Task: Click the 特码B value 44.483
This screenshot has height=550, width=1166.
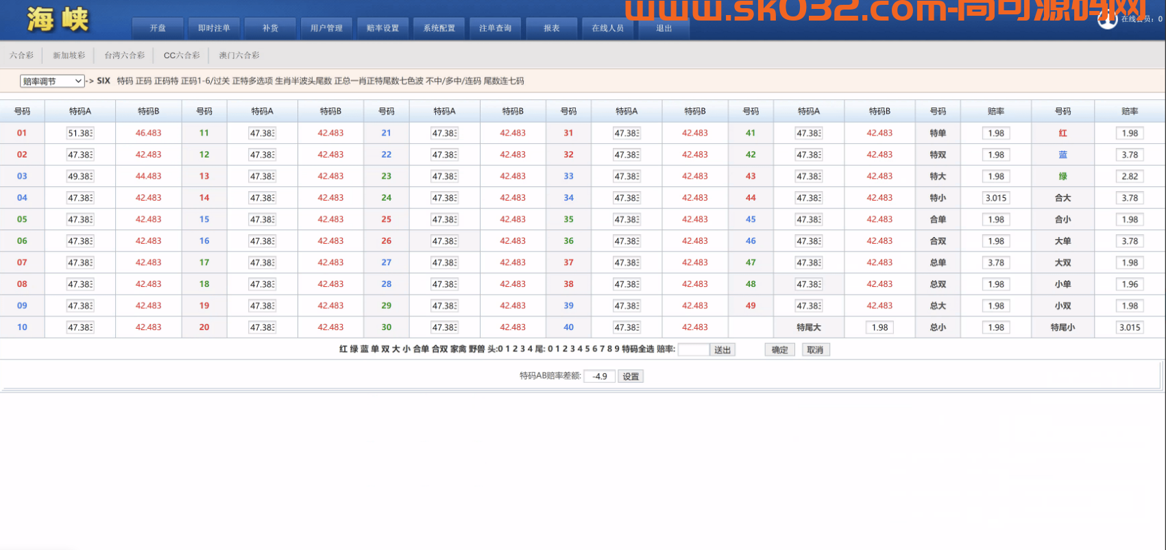Action: point(149,176)
